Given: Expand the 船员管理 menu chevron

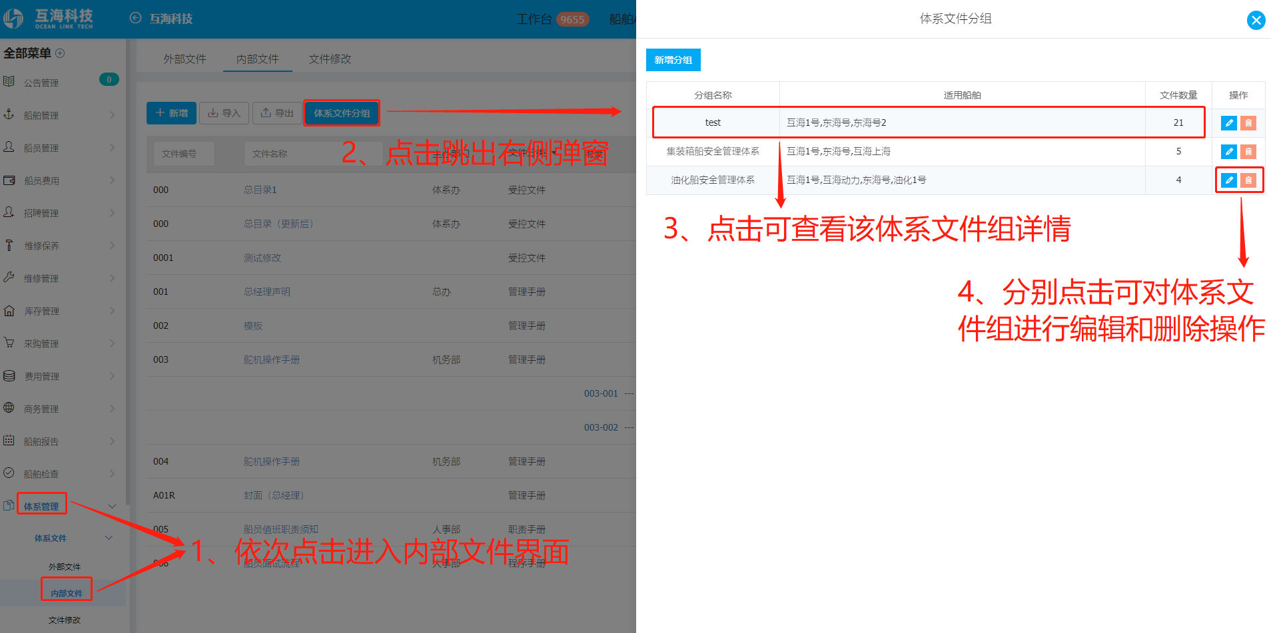Looking at the screenshot, I should [x=112, y=148].
